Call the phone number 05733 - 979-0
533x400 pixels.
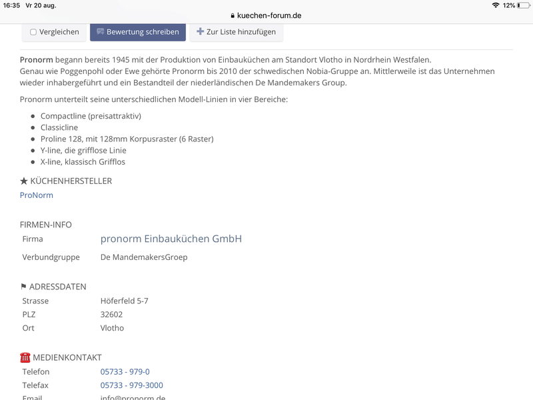[125, 372]
